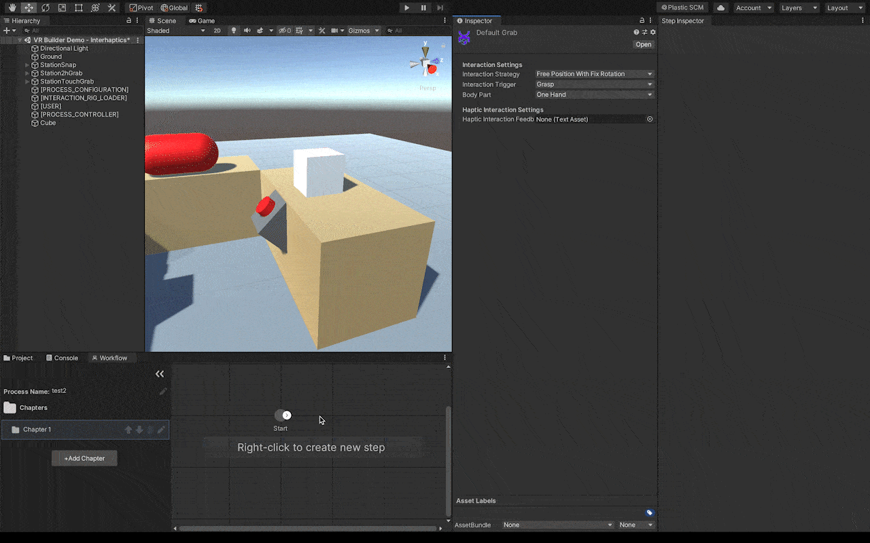870x543 pixels.
Task: Open the Inspector component settings gear
Action: pyautogui.click(x=653, y=32)
